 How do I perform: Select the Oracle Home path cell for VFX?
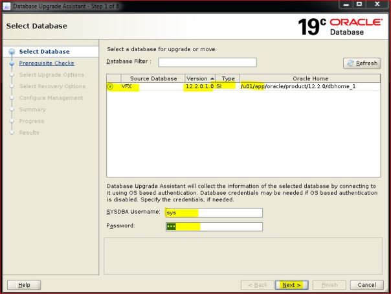307,86
